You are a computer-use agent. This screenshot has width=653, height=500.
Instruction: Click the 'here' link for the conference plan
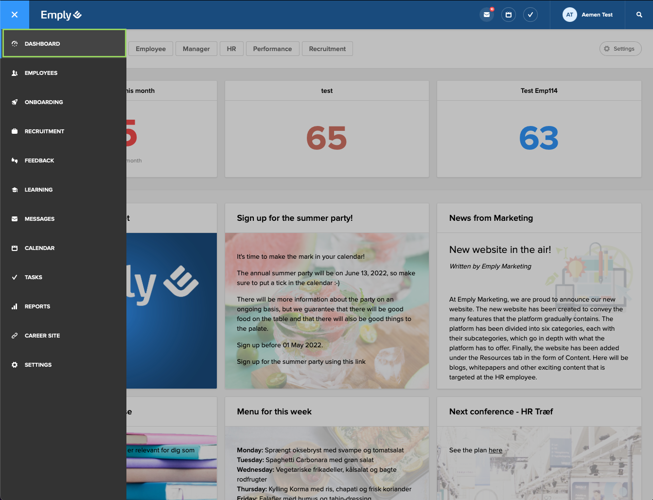coord(495,450)
